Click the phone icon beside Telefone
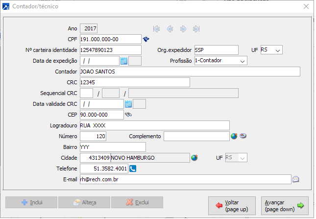Screen dimensions: 316x219 [133, 169]
